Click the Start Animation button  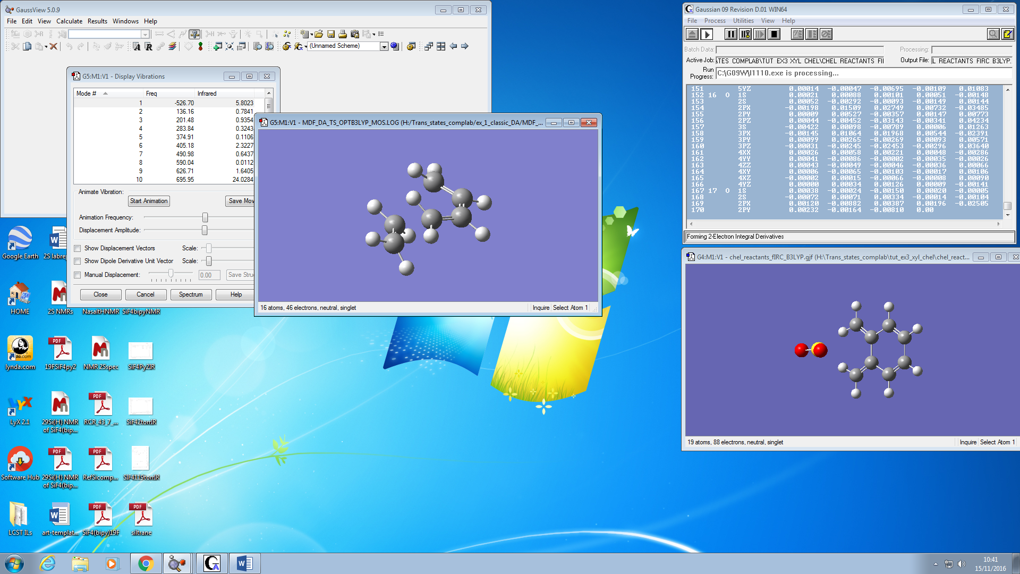tap(149, 201)
